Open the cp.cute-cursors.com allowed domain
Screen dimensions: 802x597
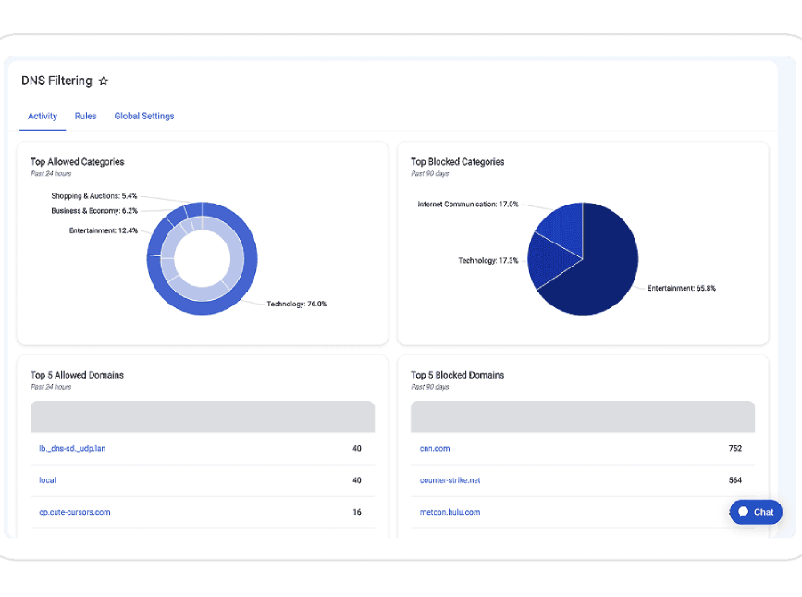pyautogui.click(x=75, y=512)
